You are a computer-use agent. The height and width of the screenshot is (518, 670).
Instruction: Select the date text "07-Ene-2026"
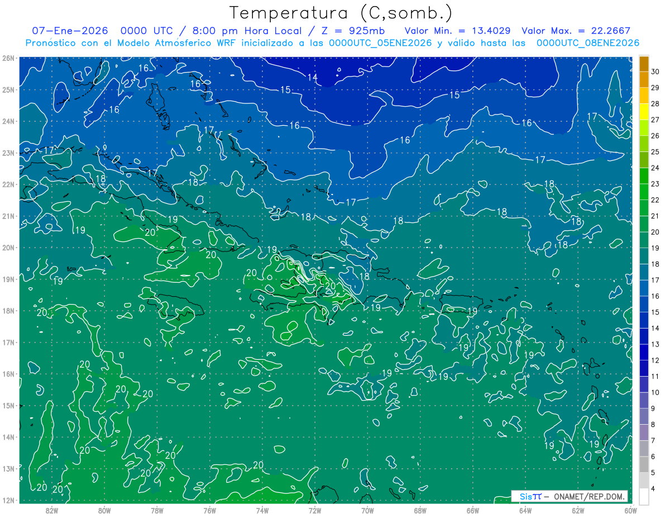70,31
